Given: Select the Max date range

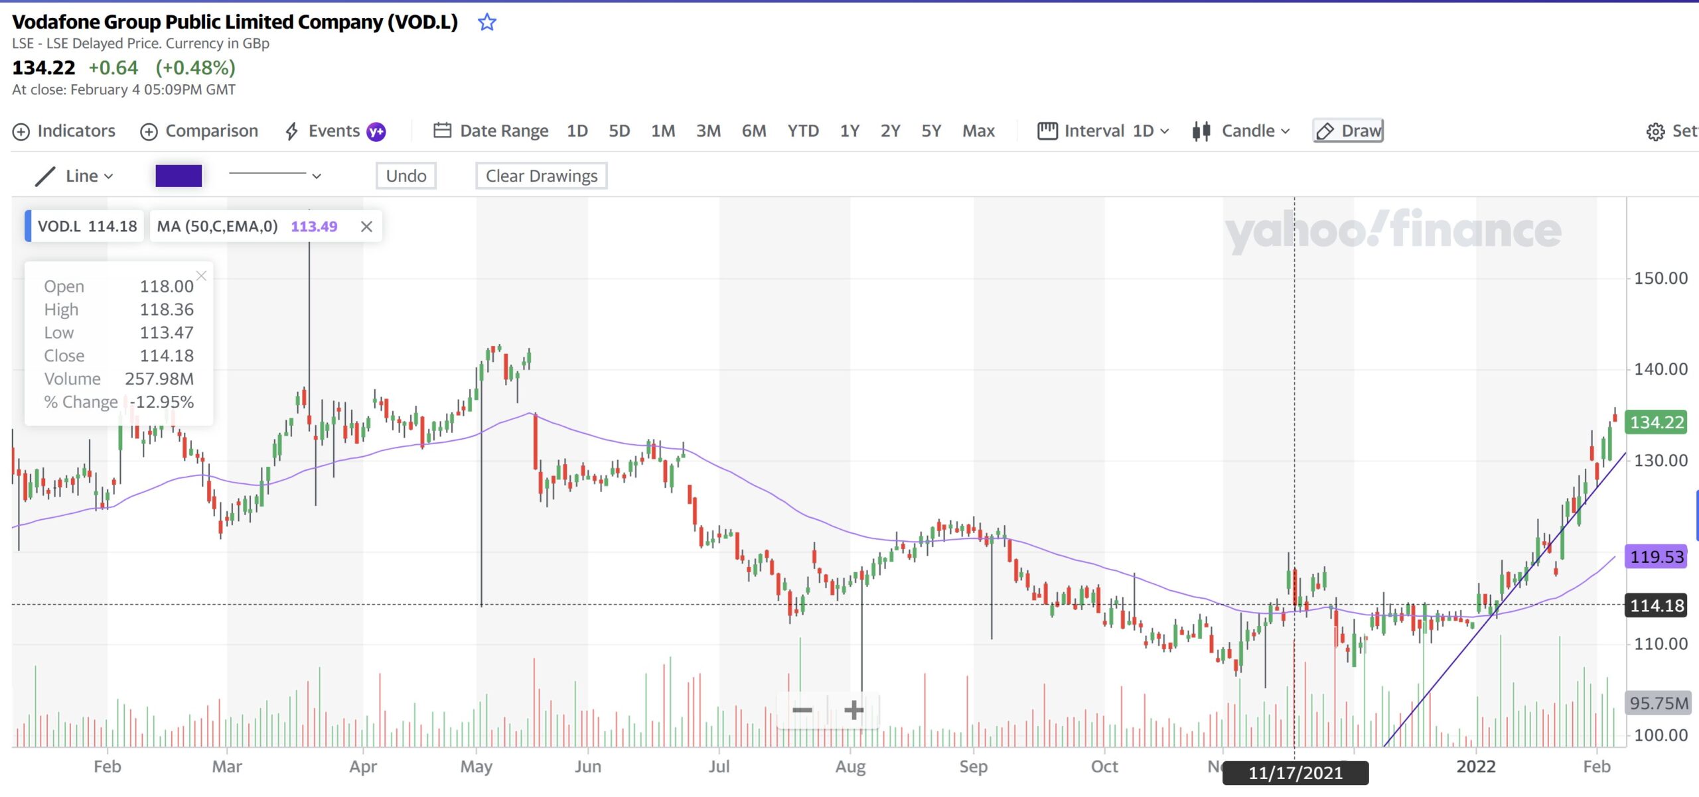Looking at the screenshot, I should [978, 131].
